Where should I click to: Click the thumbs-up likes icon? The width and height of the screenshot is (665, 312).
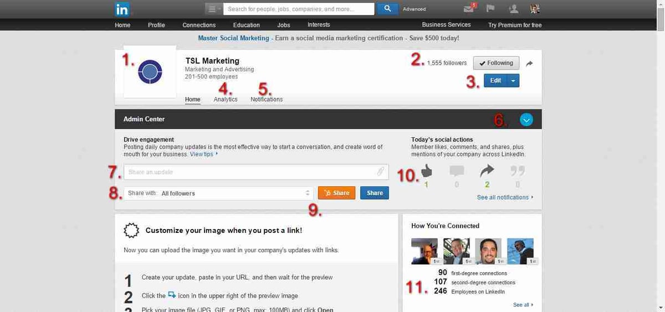point(427,170)
